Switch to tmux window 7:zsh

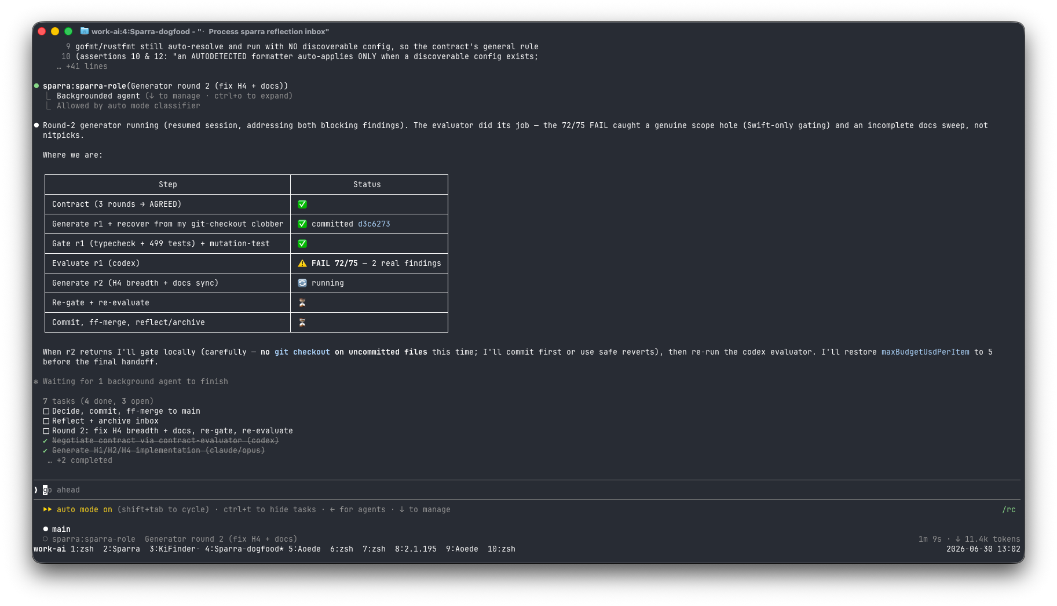tap(374, 549)
